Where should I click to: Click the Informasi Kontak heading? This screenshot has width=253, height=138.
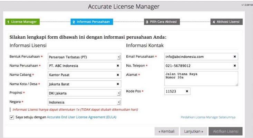pyautogui.click(x=145, y=46)
